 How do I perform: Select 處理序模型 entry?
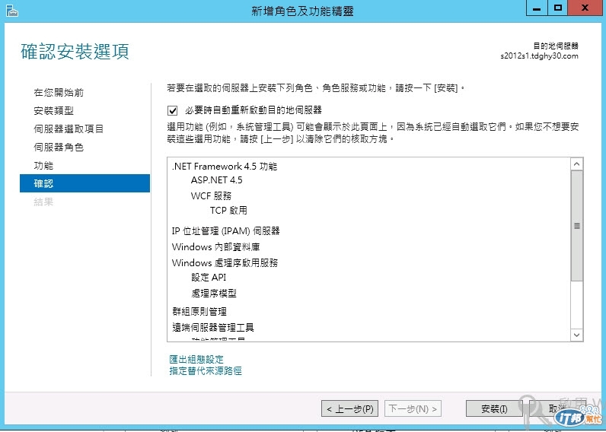(214, 294)
